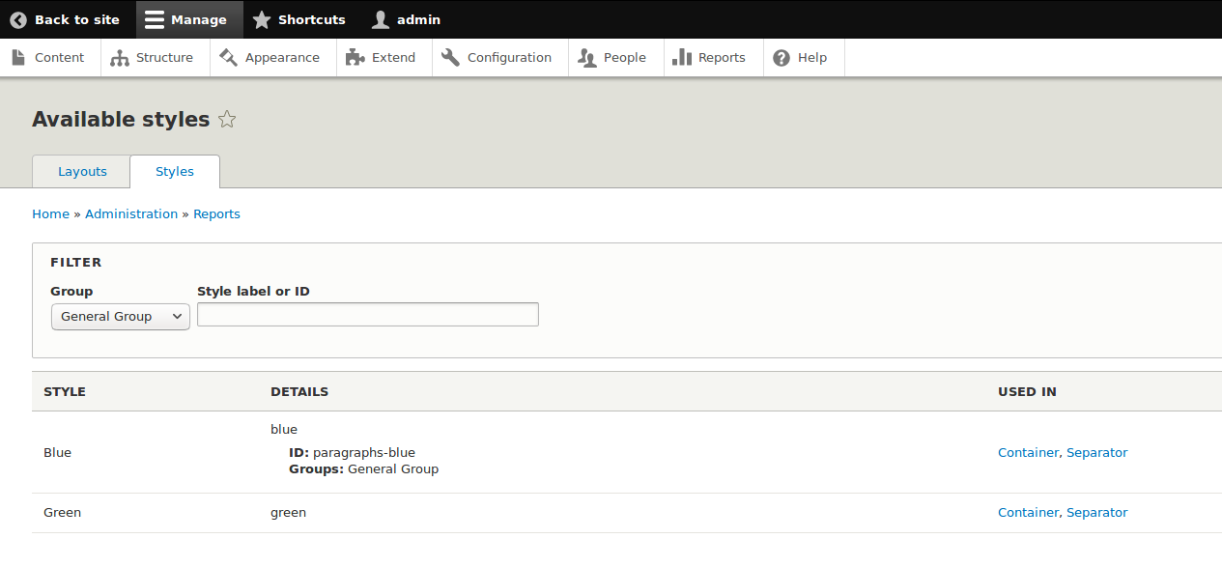The image size is (1222, 567).
Task: Click the Home breadcrumb link
Action: [50, 214]
